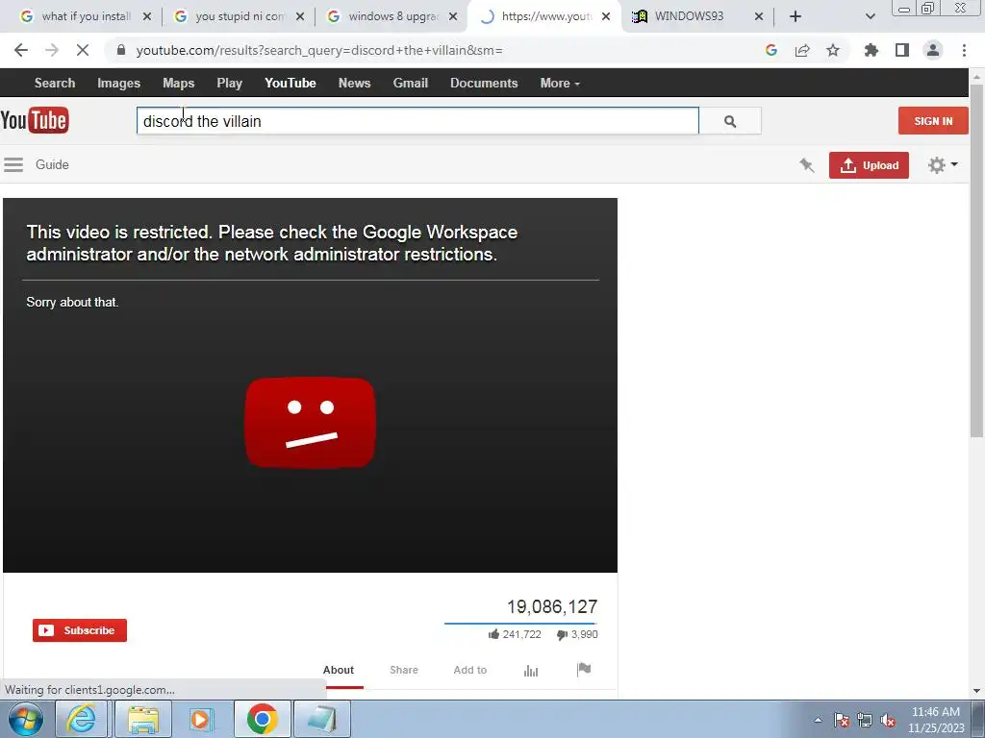Click the red Subscribe button

[80, 630]
